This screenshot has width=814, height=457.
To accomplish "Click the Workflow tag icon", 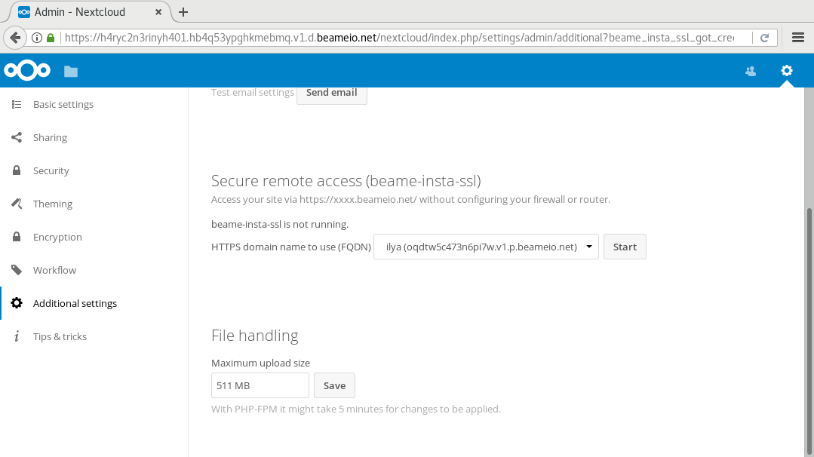I will (17, 270).
